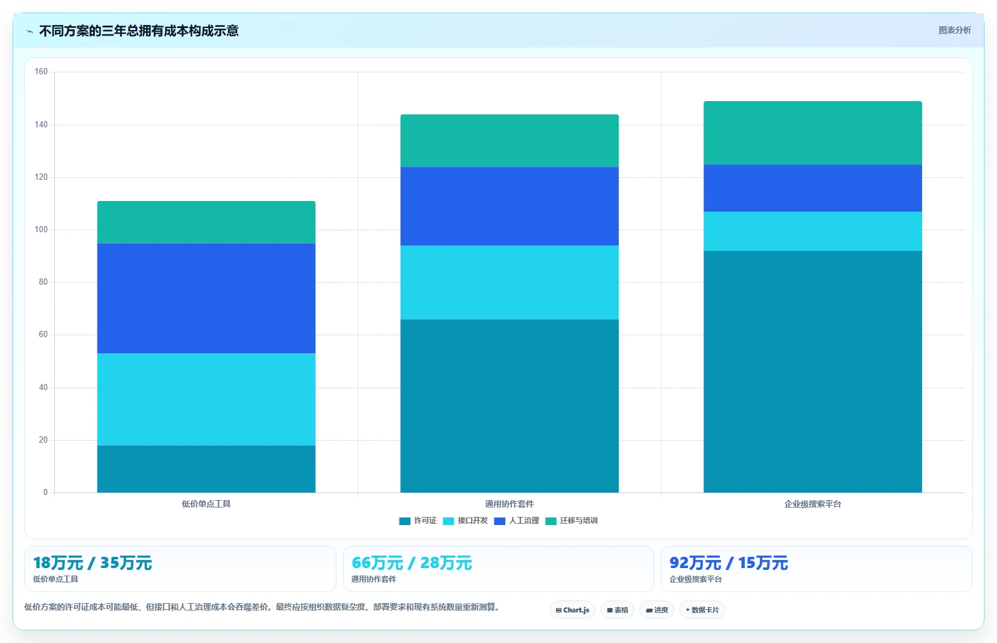Viewport: 997px width, 643px height.
Task: Click the footer note starting 低价方案的许可证成本
Action: pos(262,607)
